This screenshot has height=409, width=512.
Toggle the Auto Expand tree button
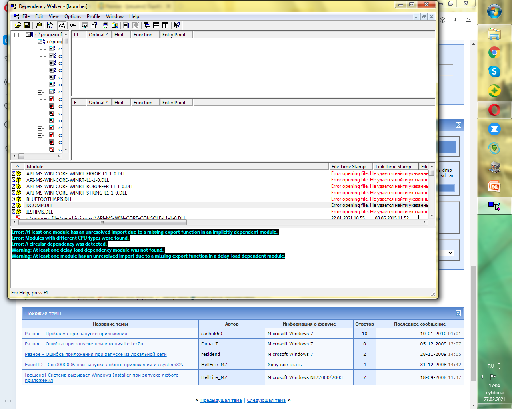pos(50,25)
